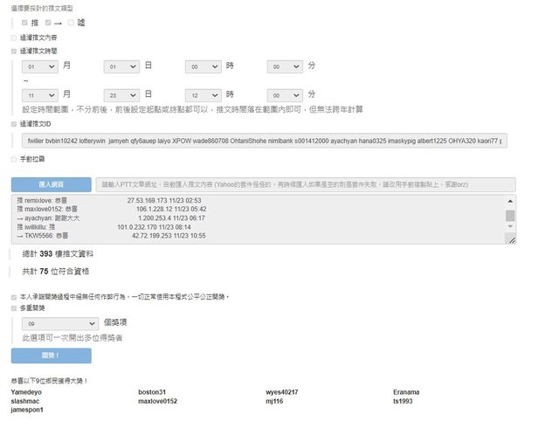Open the end month dropdown showing 11
Viewport: 559px width, 421px height.
click(40, 94)
